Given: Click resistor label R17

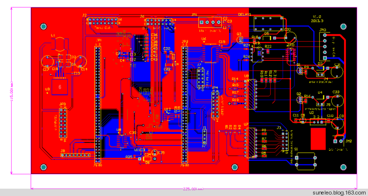Looking at the screenshot, I should coord(236,92).
